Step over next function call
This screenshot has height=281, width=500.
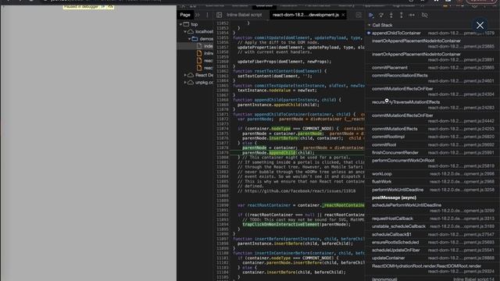[381, 15]
